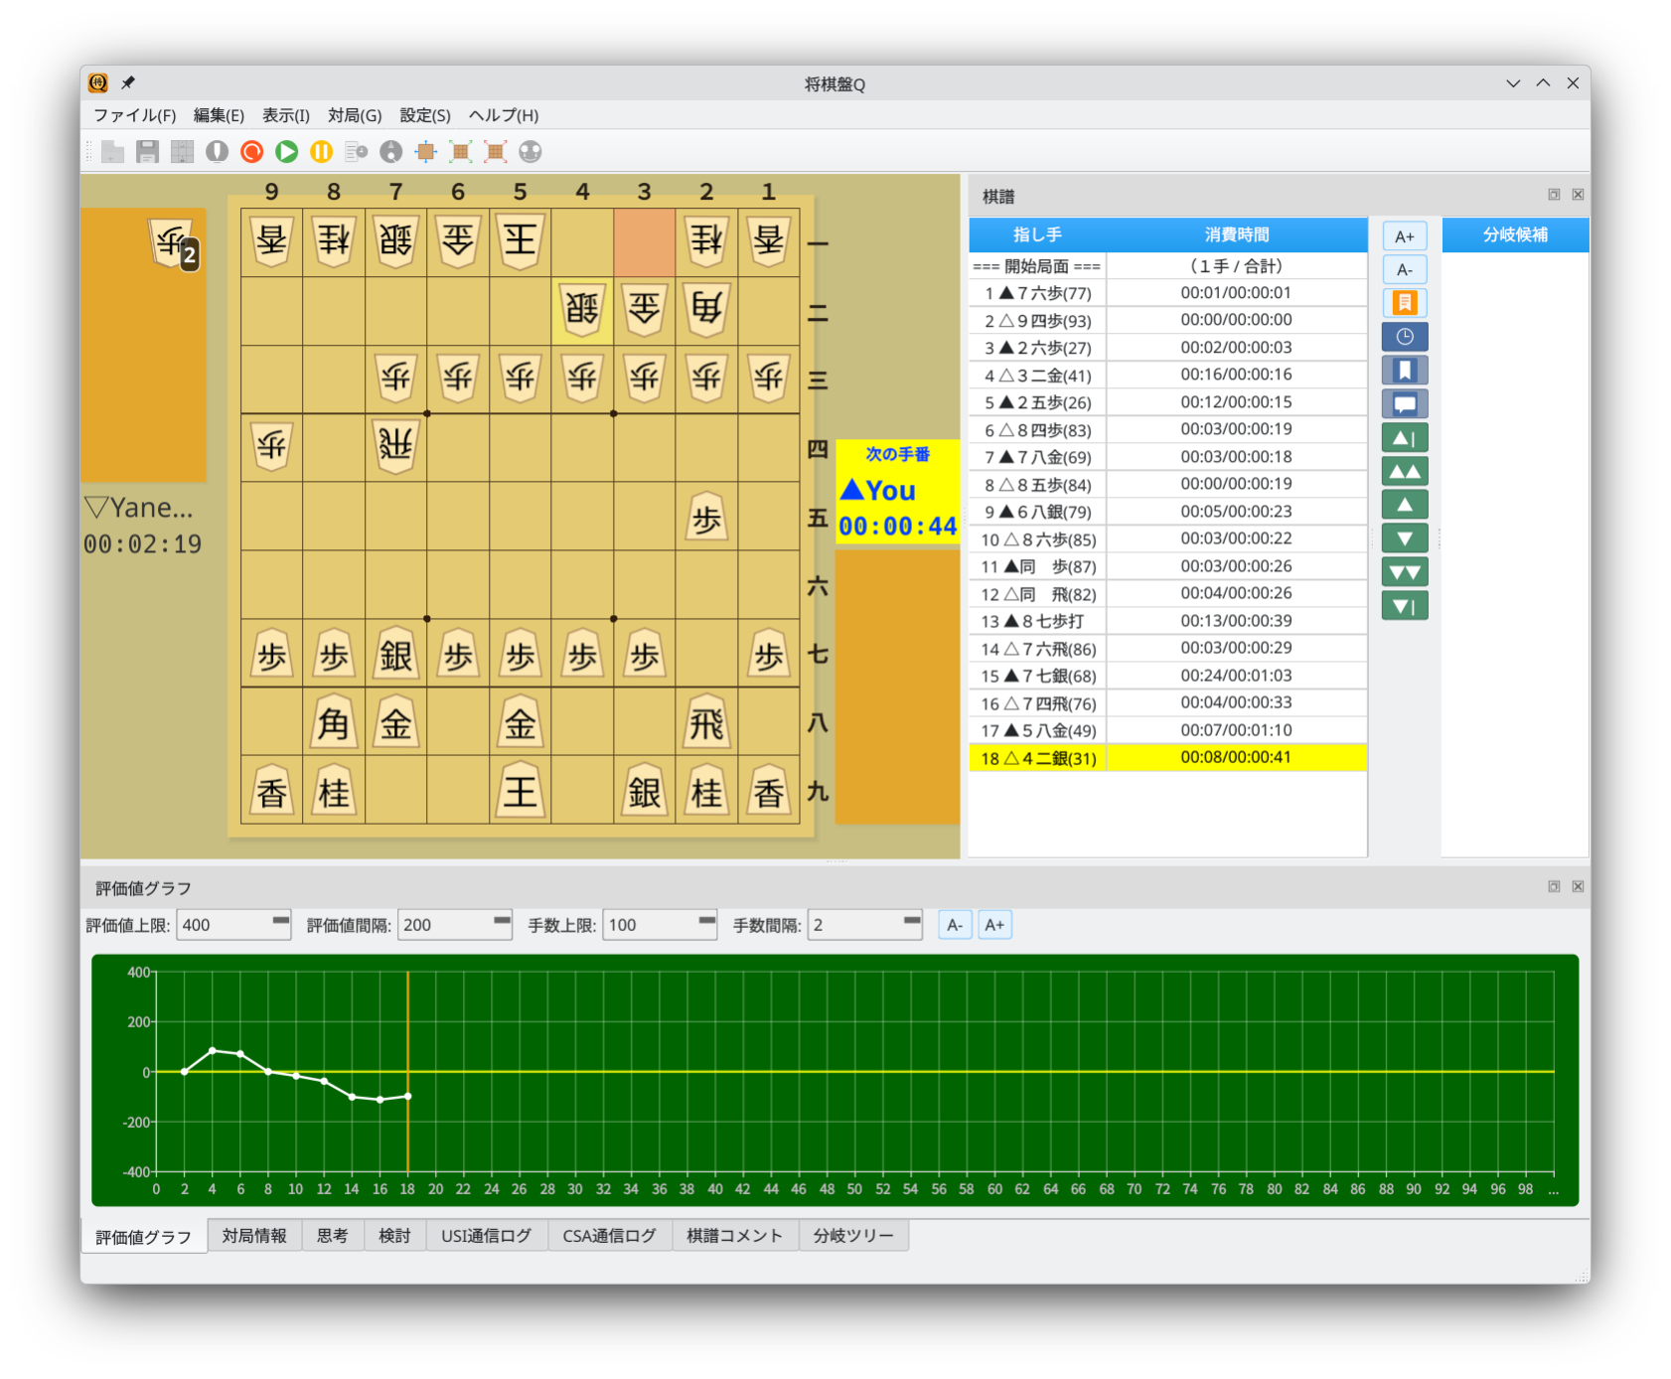Click the 飛 rook piece on the board
Image resolution: width=1671 pixels, height=1379 pixels.
coord(706,724)
